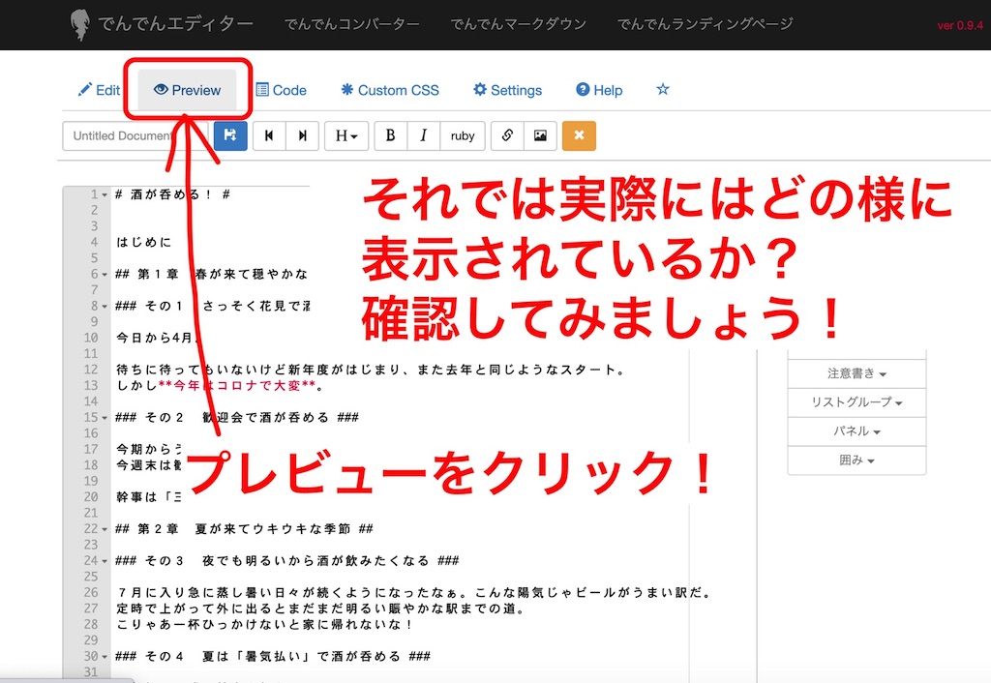Click the star icon after Help

pos(663,90)
